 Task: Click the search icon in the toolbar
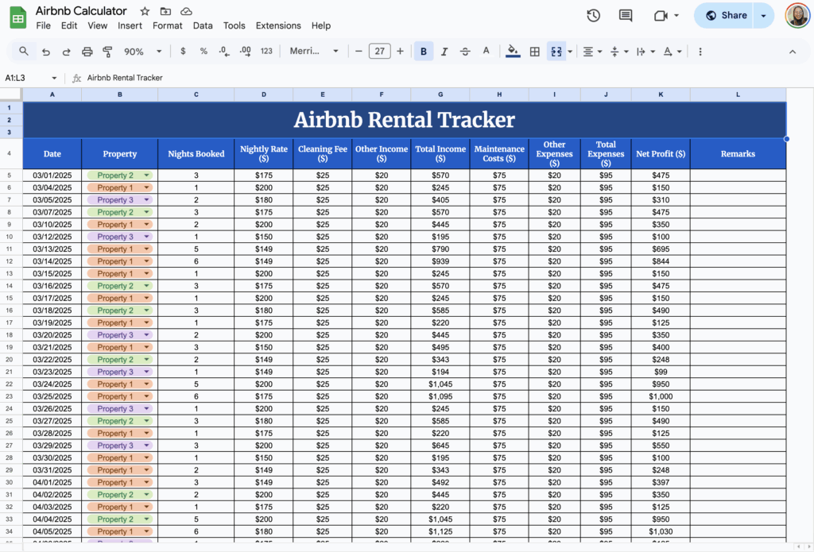pyautogui.click(x=23, y=51)
